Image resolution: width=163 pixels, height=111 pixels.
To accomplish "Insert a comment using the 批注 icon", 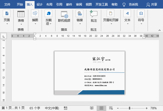I will pos(94,14).
